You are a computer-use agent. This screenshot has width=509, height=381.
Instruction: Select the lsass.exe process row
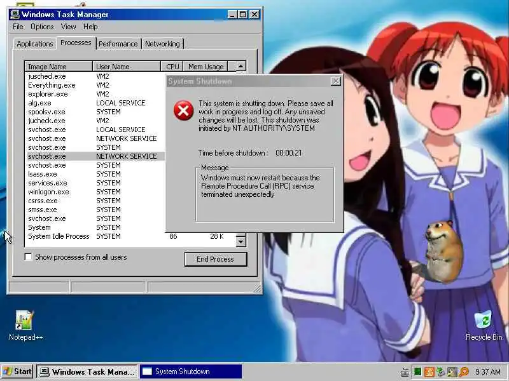click(x=96, y=174)
